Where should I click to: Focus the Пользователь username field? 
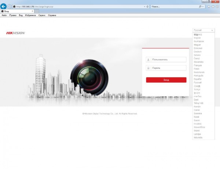(166, 60)
